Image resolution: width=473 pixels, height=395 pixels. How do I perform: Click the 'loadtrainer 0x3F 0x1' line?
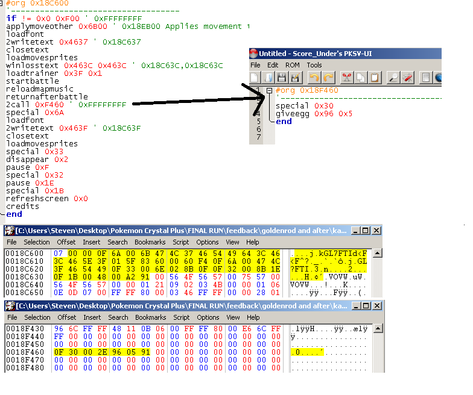coord(54,73)
